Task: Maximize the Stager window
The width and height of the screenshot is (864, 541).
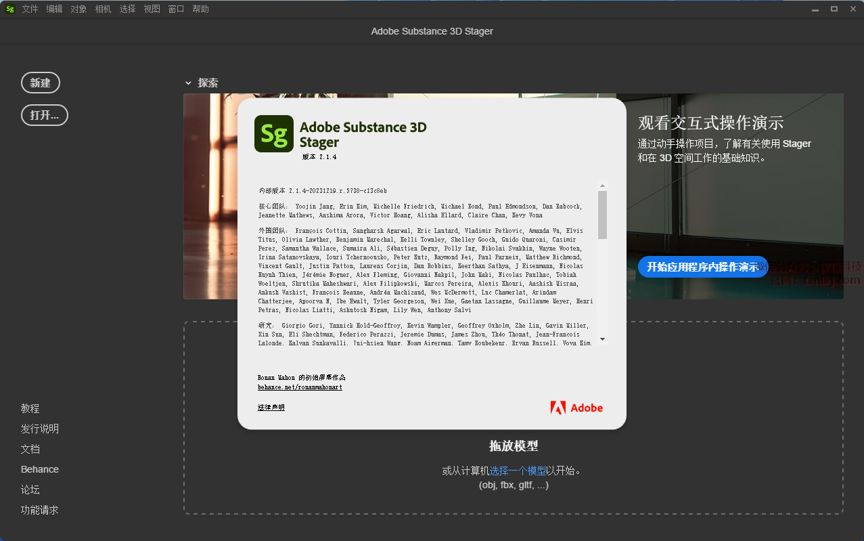Action: coord(834,9)
